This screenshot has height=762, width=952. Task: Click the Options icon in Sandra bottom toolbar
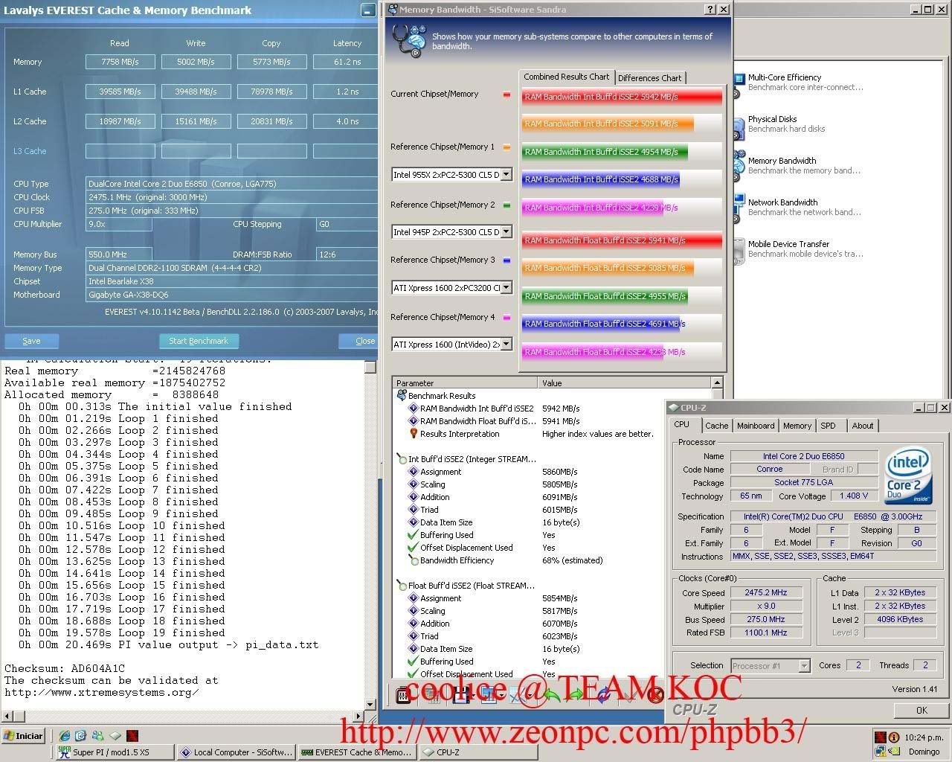[404, 696]
